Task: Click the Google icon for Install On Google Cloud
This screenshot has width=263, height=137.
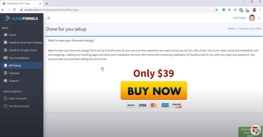Action: click(6, 50)
